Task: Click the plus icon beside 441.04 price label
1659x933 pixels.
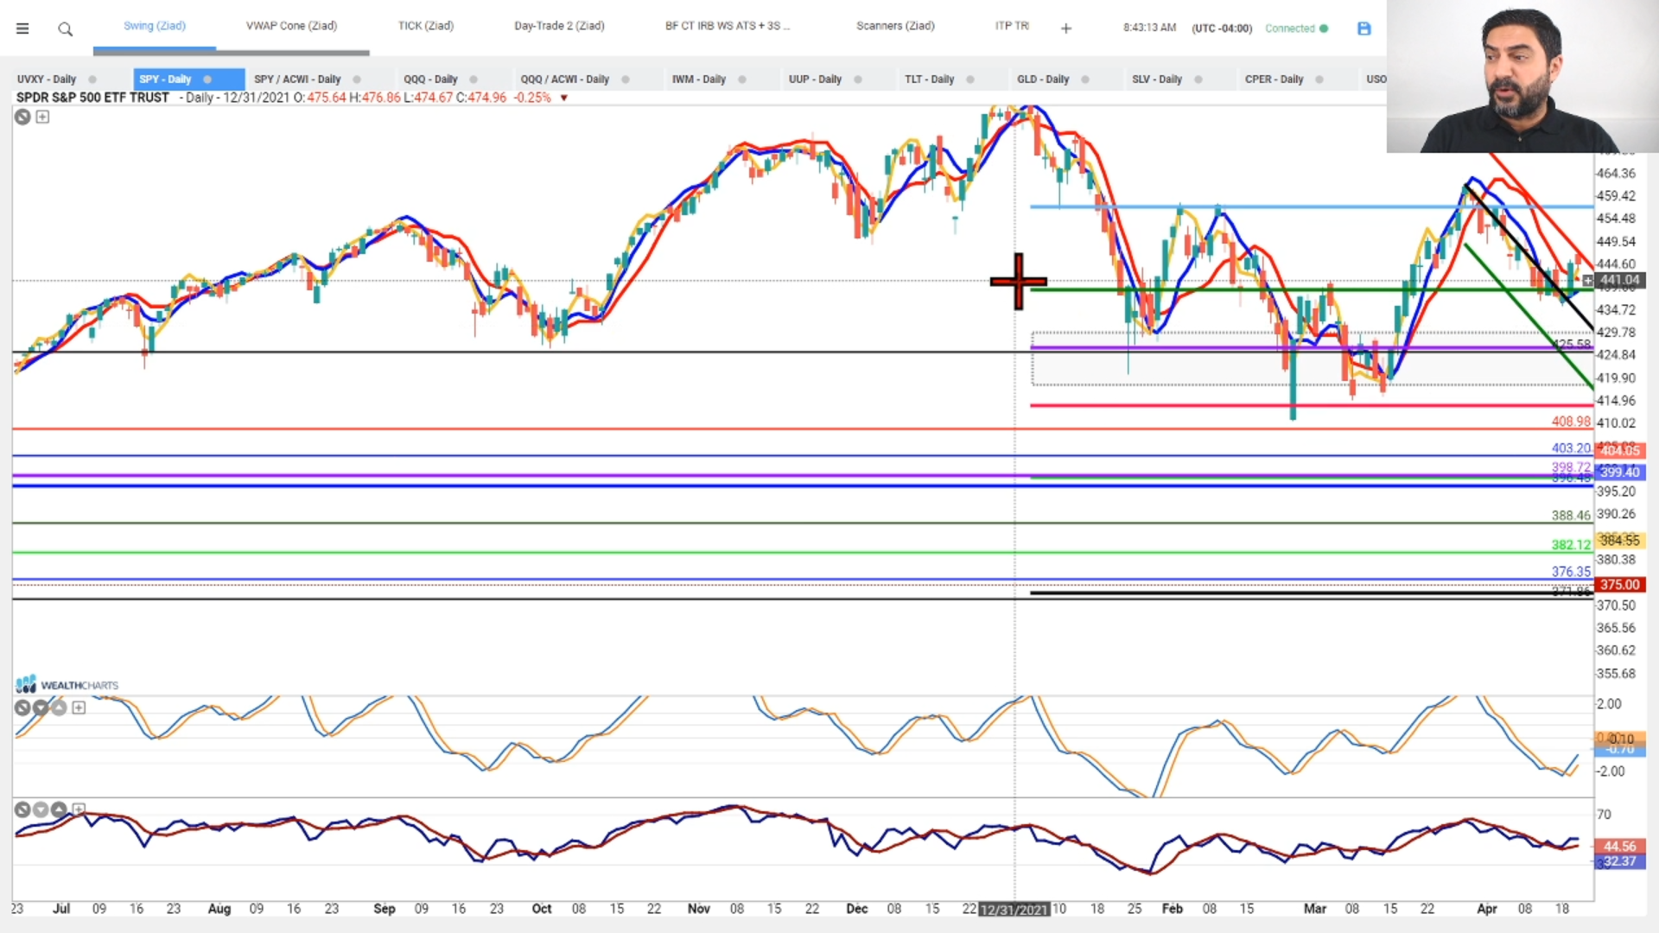Action: click(x=1588, y=280)
